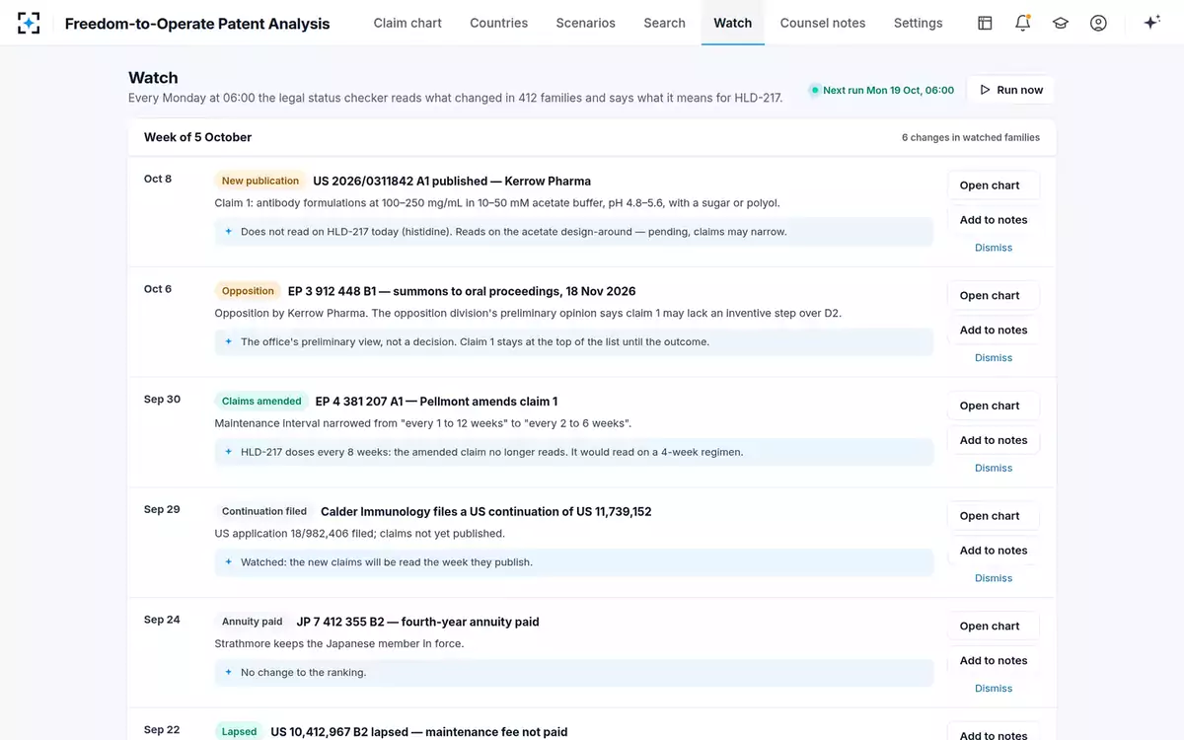1184x740 pixels.
Task: Open the Scenarios tab
Action: pyautogui.click(x=585, y=23)
